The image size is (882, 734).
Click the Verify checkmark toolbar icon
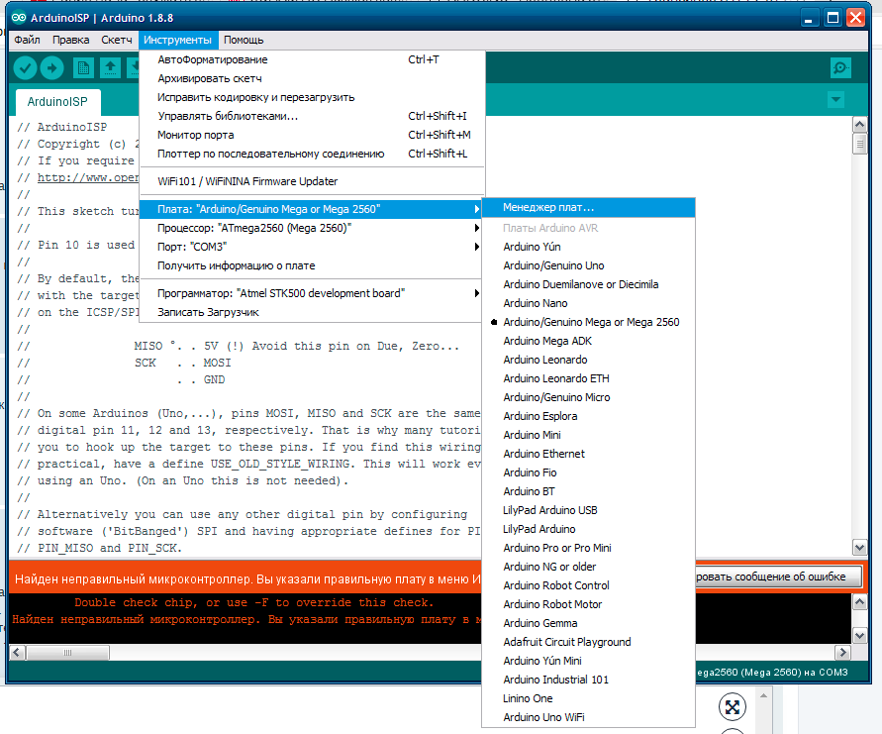pyautogui.click(x=26, y=68)
